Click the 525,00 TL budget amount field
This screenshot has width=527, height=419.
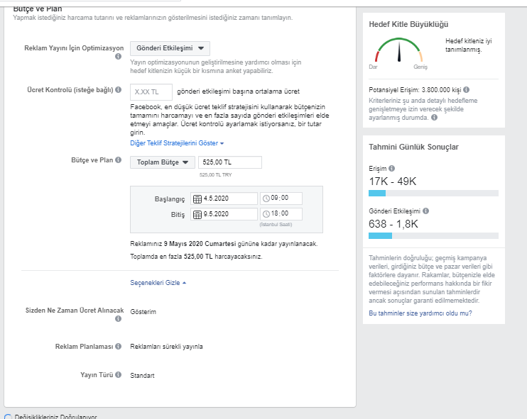coord(230,162)
